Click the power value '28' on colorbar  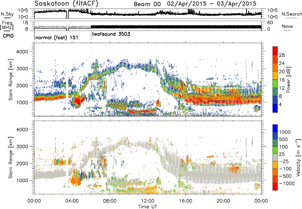(282, 55)
